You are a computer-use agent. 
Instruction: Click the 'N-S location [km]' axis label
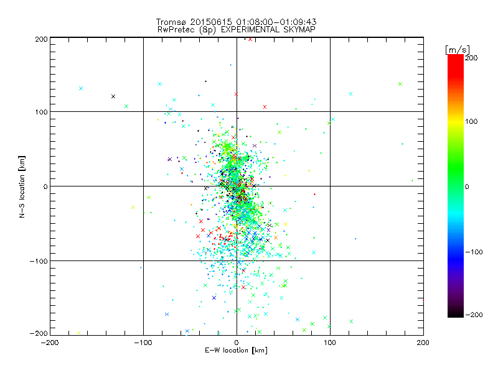click(22, 186)
